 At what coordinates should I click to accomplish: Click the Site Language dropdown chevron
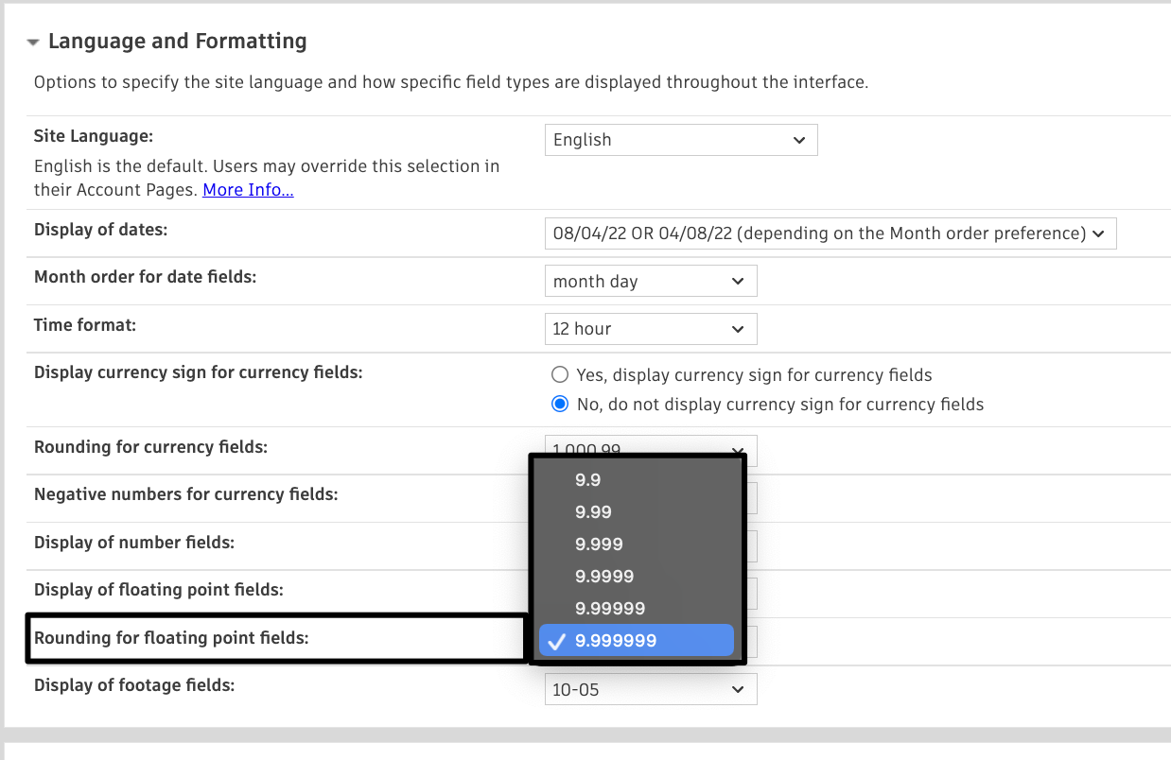point(799,140)
